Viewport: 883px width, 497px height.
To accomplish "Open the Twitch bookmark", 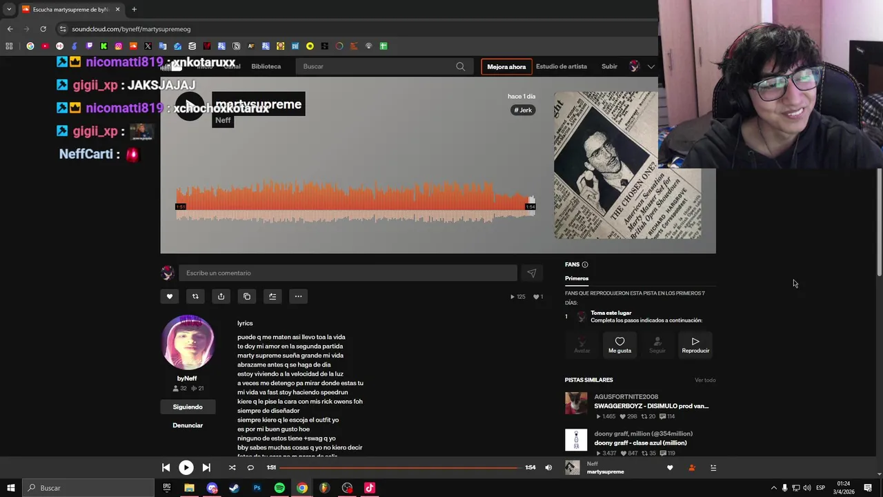I will [89, 46].
